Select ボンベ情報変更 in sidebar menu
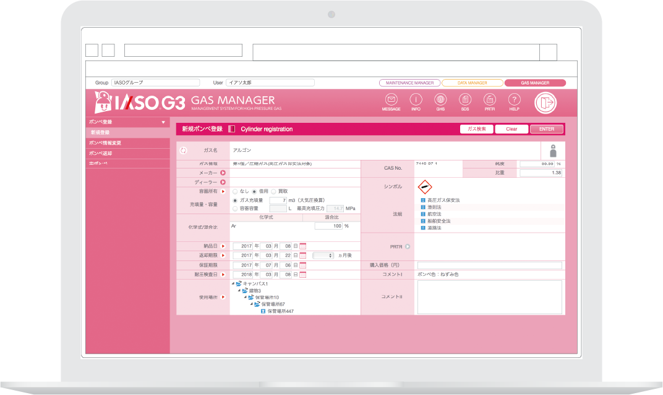Viewport: 663px width, 395px height. (127, 143)
